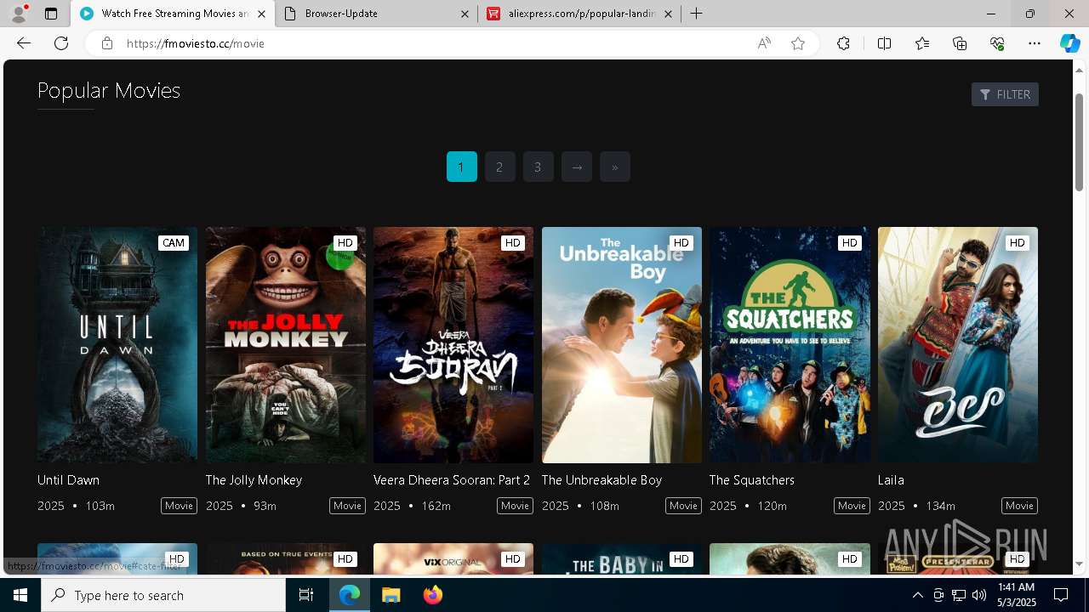The height and width of the screenshot is (612, 1089).
Task: Launch the Copilot sidebar icon
Action: [1069, 43]
